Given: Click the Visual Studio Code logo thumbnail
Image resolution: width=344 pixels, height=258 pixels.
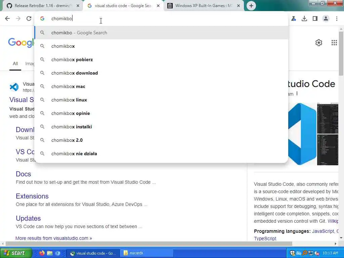Looking at the screenshot, I should (302, 134).
